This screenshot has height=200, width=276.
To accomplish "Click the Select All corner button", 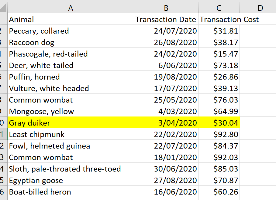I will click(x=3, y=8).
